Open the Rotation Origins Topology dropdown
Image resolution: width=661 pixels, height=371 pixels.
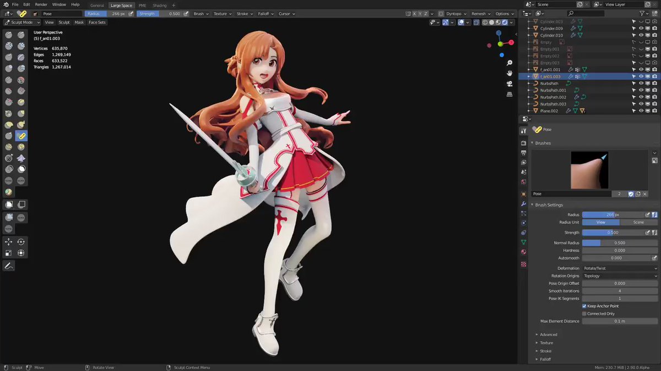pos(620,276)
